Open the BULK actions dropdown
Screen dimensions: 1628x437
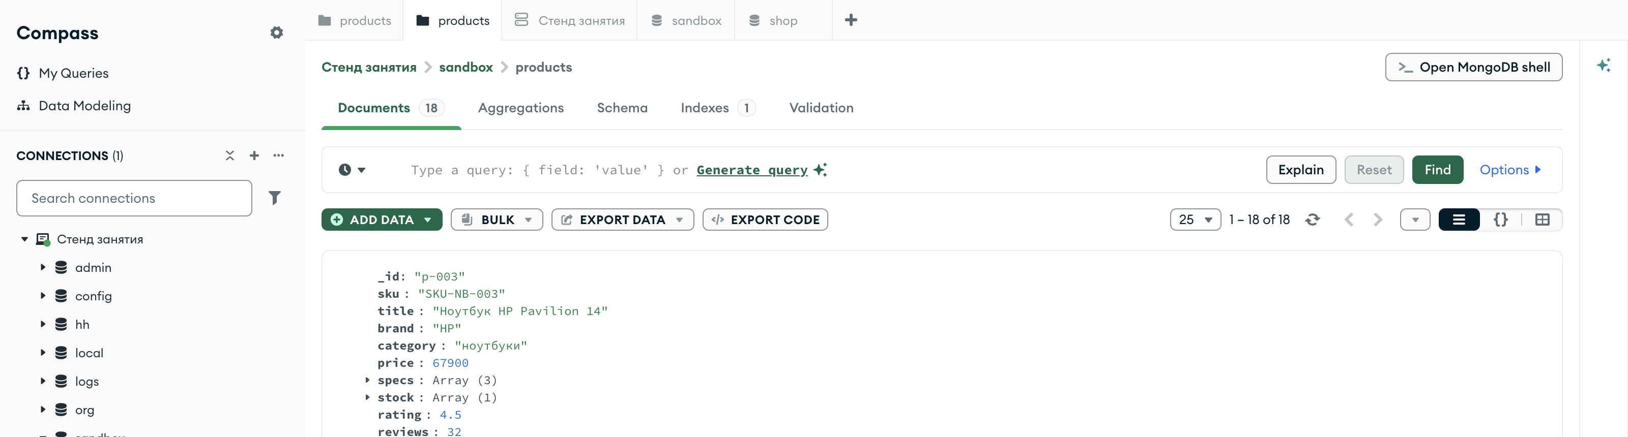tap(497, 220)
